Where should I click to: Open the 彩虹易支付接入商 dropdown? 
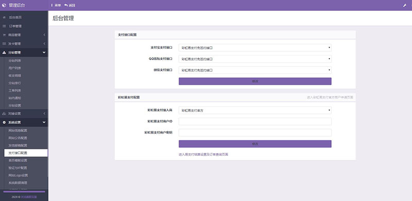coord(255,110)
